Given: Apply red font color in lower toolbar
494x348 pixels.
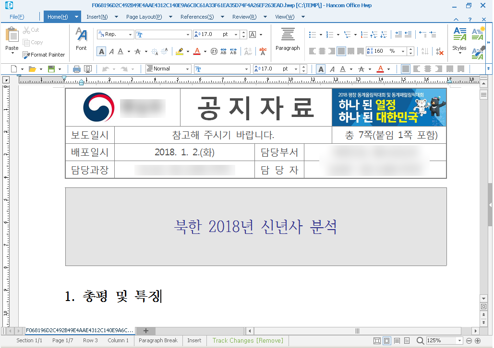Looking at the screenshot, I should click(x=381, y=69).
